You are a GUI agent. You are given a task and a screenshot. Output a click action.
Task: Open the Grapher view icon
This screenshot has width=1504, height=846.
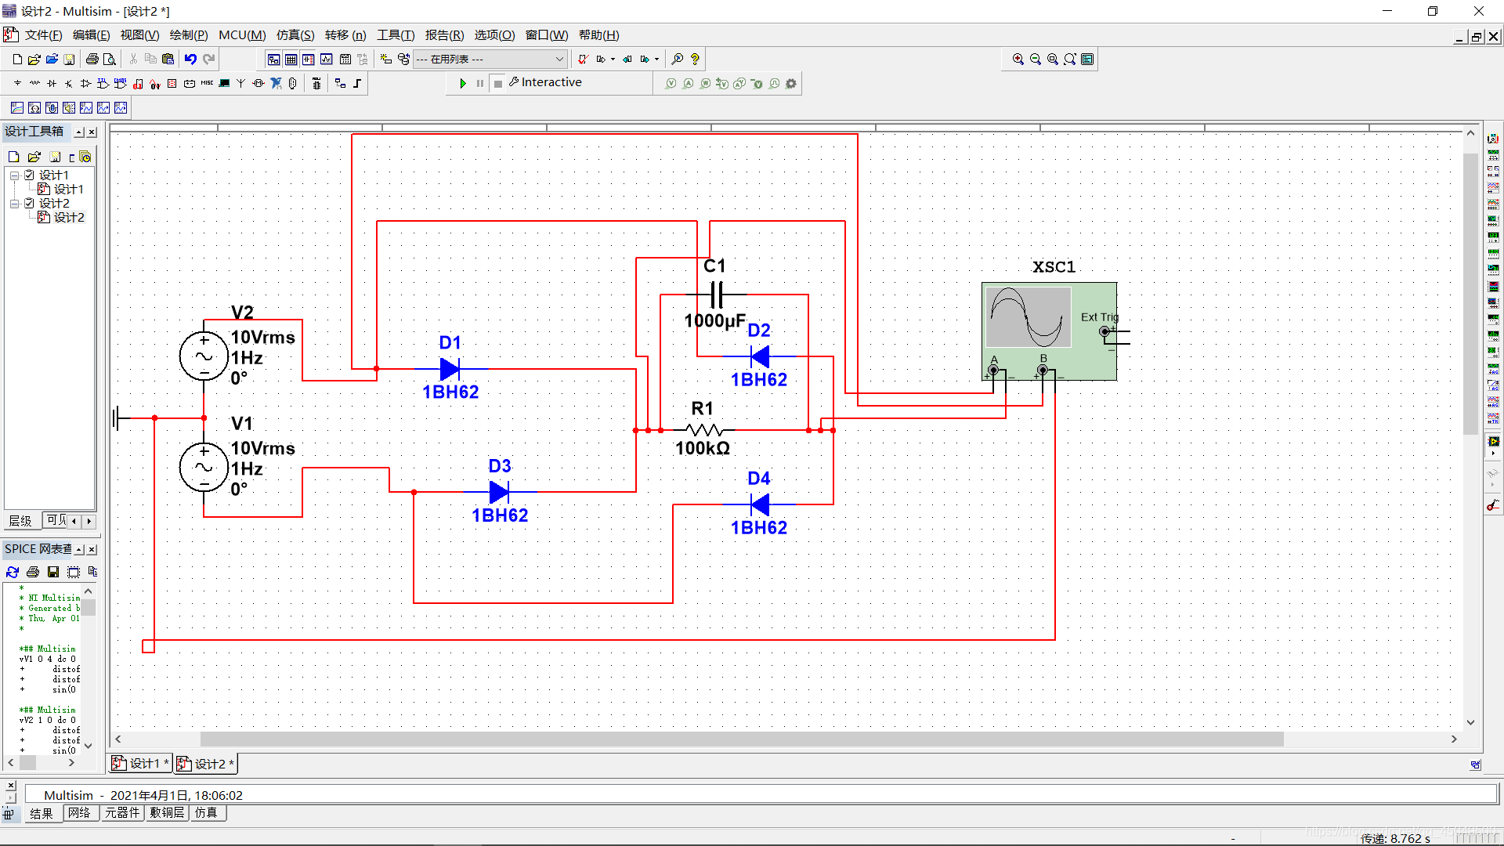(326, 59)
